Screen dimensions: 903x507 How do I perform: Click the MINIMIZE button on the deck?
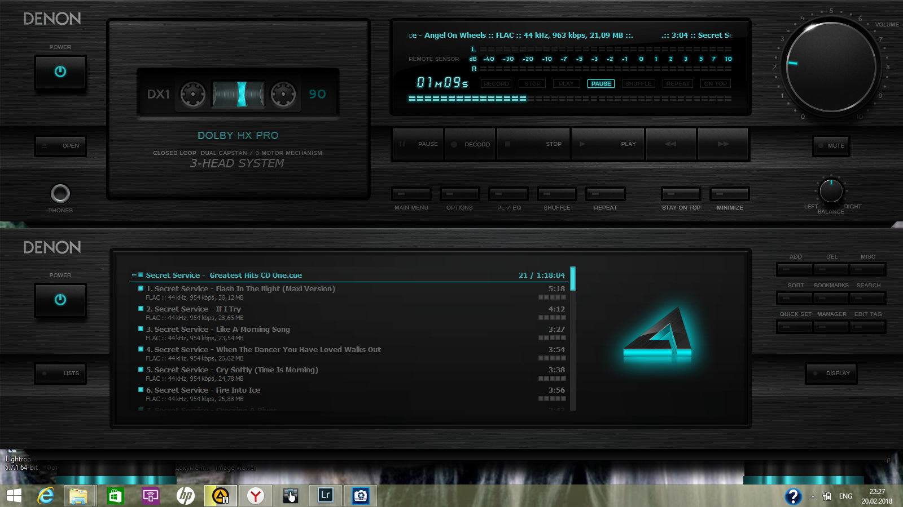click(730, 194)
